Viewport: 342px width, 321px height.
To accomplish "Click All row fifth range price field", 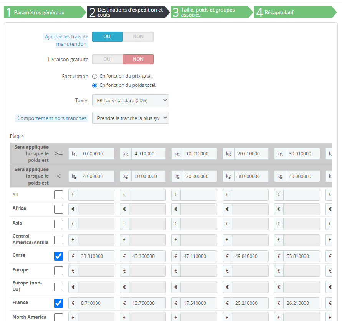I will [x=302, y=195].
